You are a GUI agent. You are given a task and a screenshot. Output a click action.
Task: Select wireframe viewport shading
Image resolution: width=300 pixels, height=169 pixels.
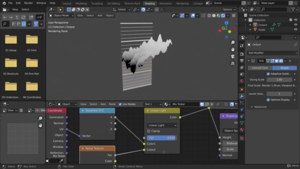tap(210, 15)
